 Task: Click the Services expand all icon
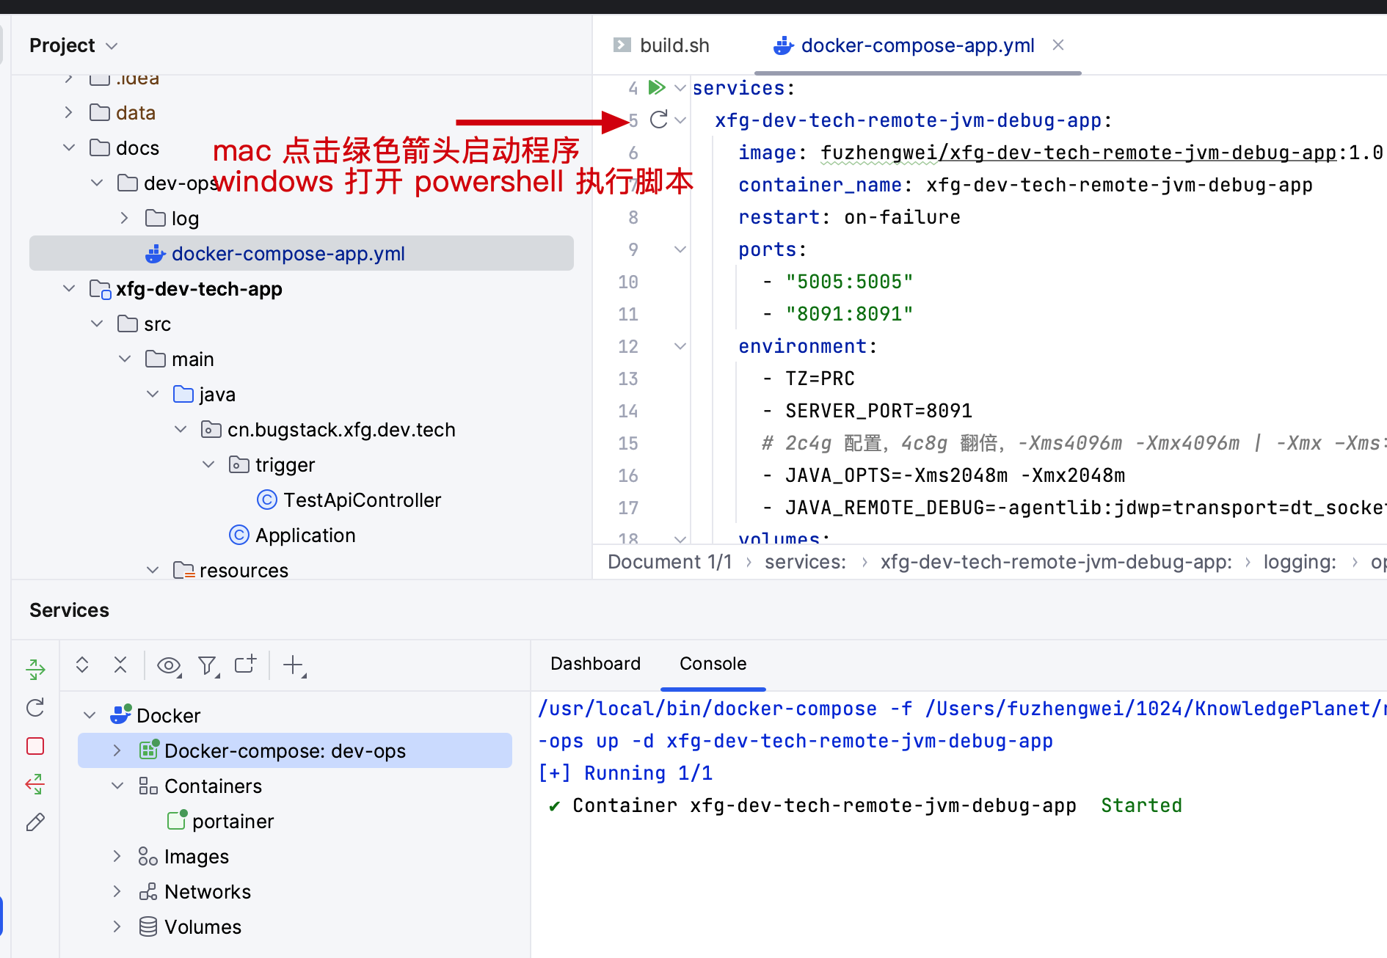click(x=82, y=665)
